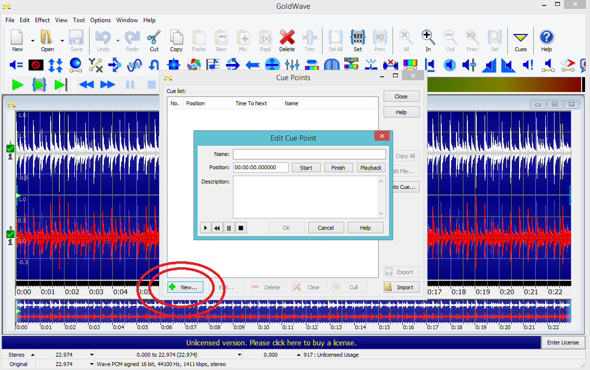Click the Position time field showing 00:00:00.000000

(x=261, y=167)
